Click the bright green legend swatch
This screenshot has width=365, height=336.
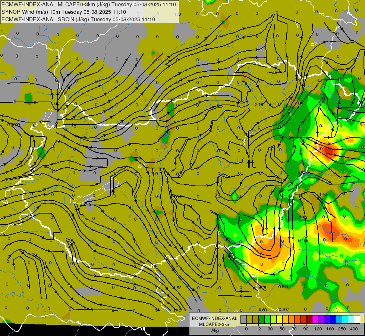(267, 320)
